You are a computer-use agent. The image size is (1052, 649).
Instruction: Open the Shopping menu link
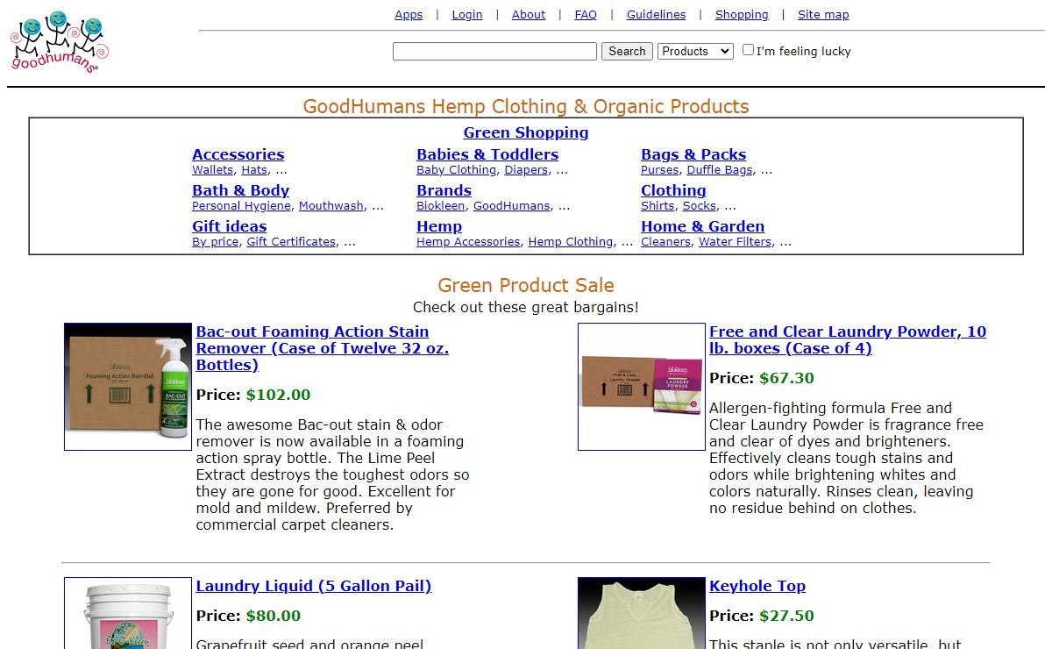coord(742,15)
